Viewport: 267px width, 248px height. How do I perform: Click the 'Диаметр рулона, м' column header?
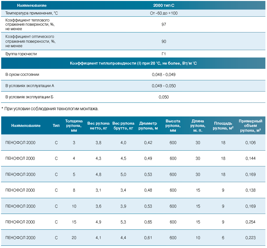pyautogui.click(x=148, y=126)
